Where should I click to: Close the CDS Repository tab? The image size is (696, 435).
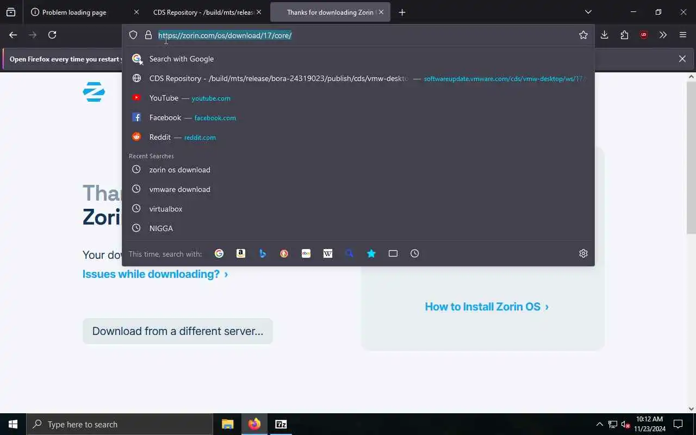click(259, 12)
